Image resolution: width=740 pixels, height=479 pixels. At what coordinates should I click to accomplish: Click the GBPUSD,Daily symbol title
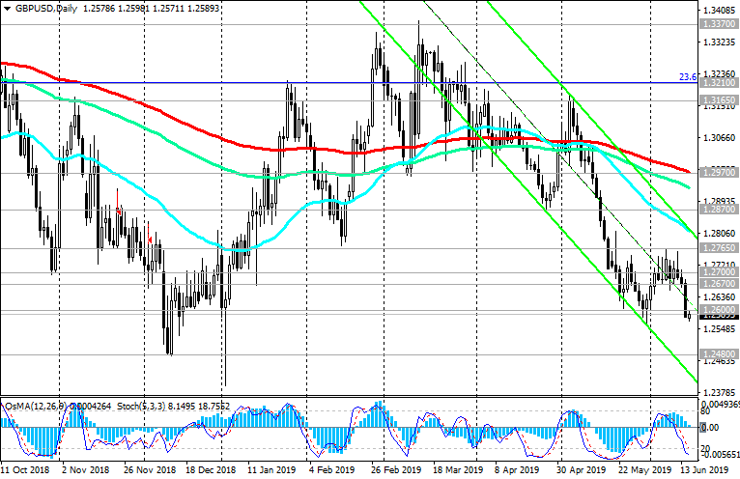point(45,9)
